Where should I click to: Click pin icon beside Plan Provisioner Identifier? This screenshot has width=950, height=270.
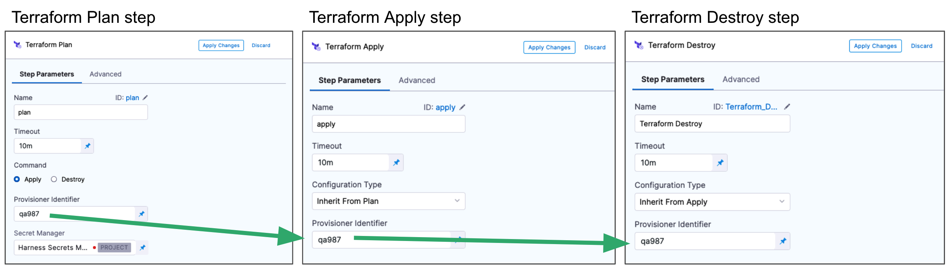point(142,214)
